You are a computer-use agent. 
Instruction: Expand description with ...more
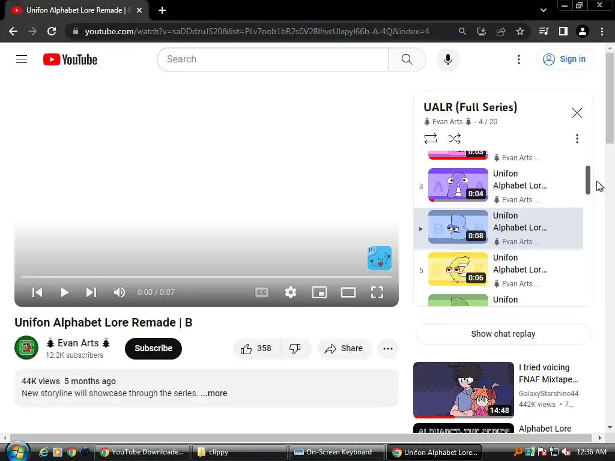tap(214, 393)
